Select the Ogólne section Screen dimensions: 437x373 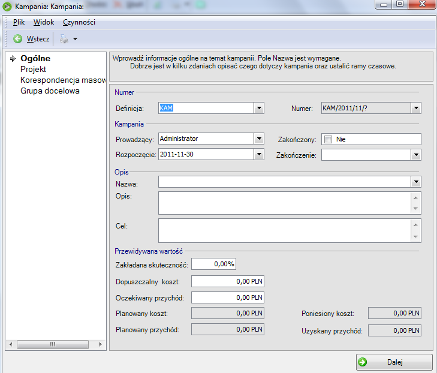point(35,58)
